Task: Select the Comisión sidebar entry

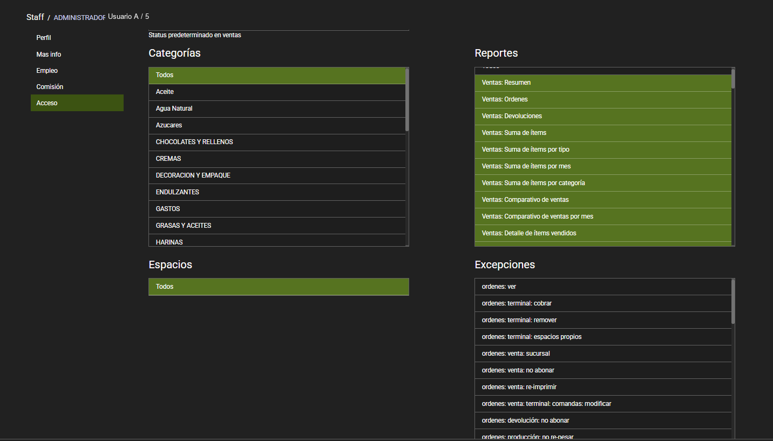Action: (x=77, y=87)
